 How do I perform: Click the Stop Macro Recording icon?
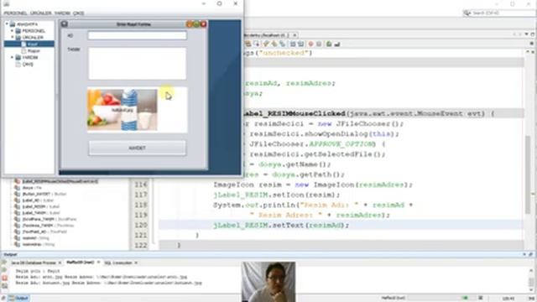319,44
